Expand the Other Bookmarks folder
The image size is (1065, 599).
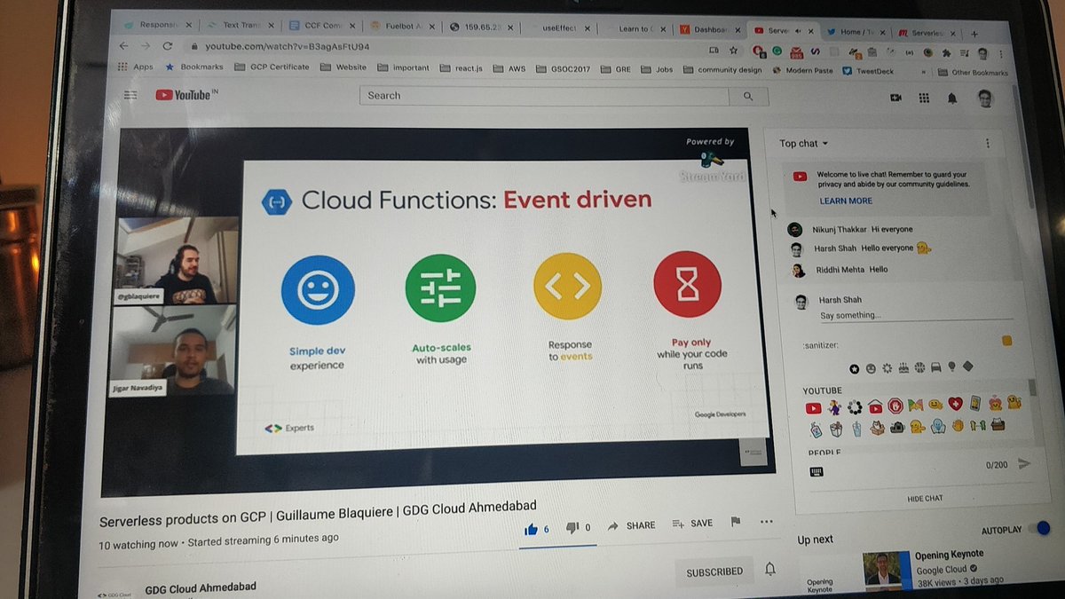pos(971,73)
